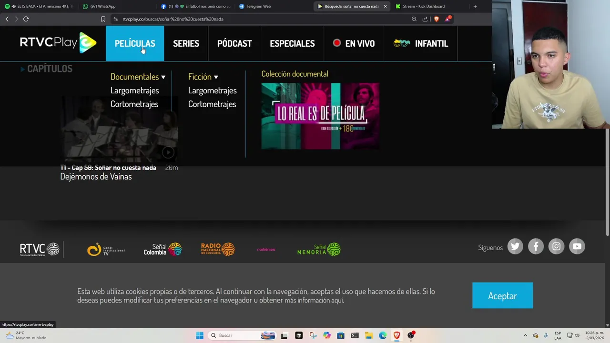Click the browser address bar

262,19
